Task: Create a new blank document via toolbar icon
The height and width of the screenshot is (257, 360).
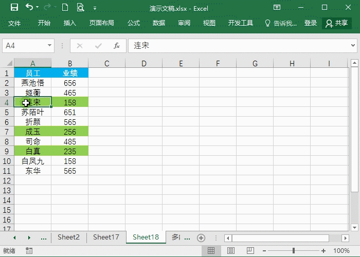Action: tap(64, 8)
